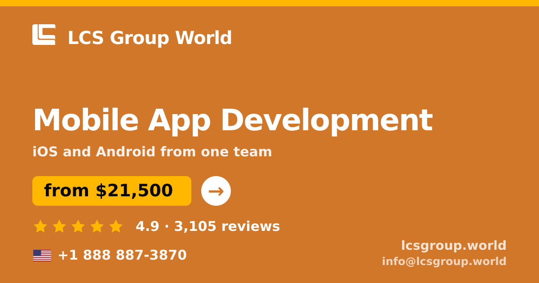Click the fifth rating star
This screenshot has width=539, height=283.
coord(116,226)
